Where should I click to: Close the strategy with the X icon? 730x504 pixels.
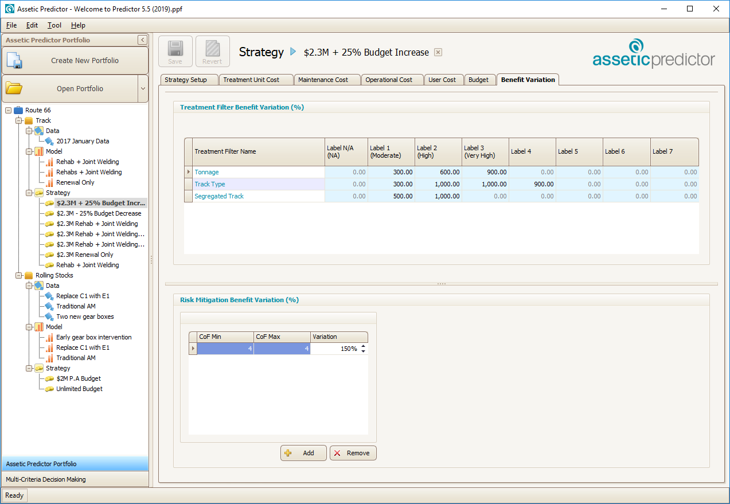tap(438, 52)
